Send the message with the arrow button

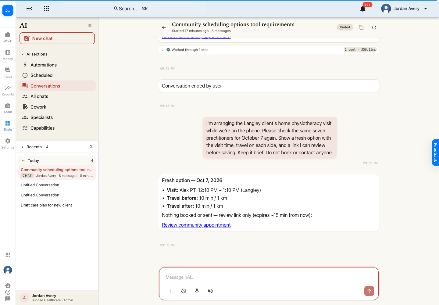click(x=369, y=291)
